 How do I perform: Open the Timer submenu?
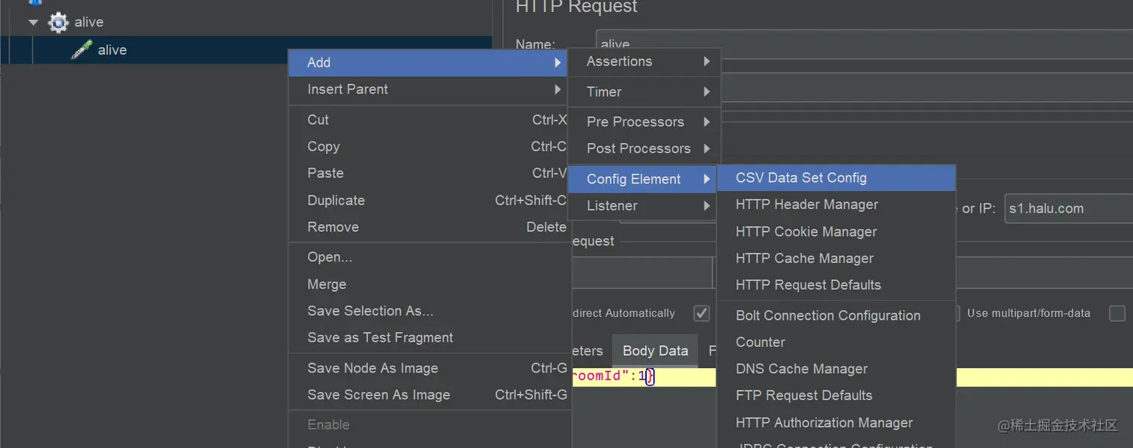coord(644,92)
